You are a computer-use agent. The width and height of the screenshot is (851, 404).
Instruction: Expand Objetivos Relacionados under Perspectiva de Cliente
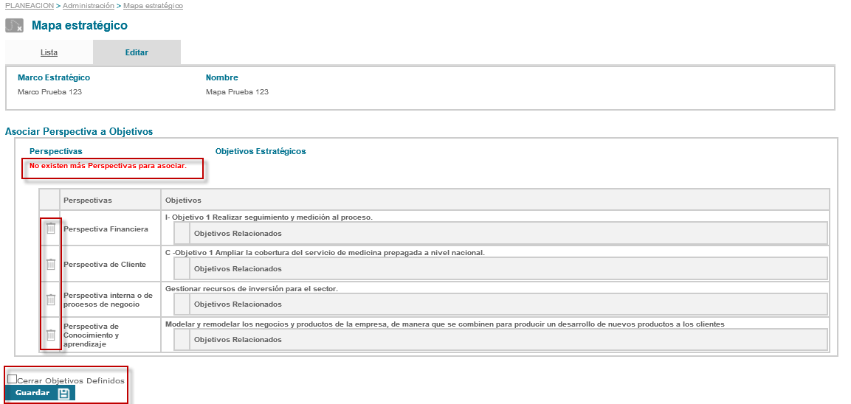pyautogui.click(x=238, y=269)
